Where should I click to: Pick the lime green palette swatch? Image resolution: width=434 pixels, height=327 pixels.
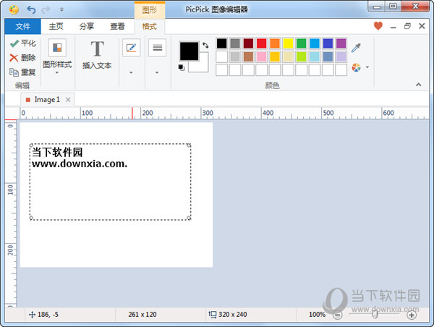301,56
